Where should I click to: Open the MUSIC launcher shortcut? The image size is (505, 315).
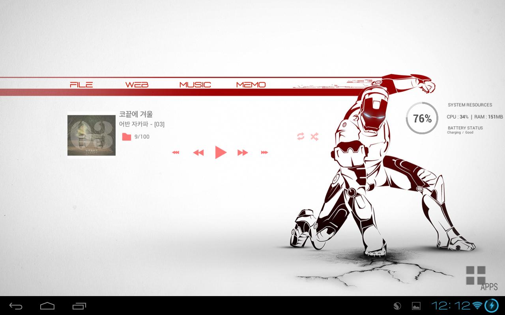tap(195, 85)
